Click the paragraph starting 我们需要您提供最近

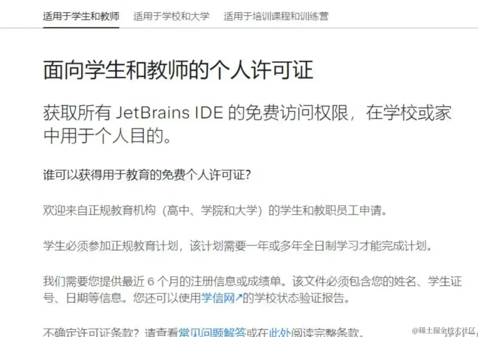coord(252,290)
